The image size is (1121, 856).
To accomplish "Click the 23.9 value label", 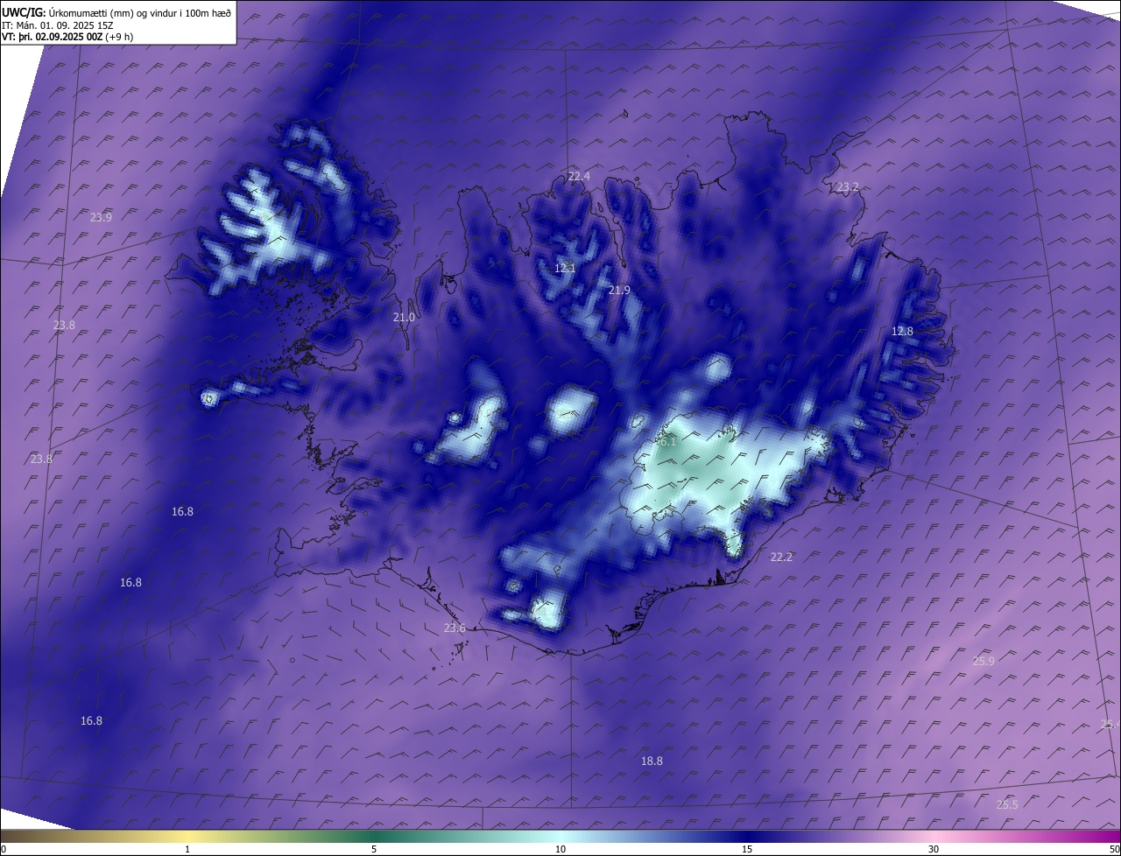I will (101, 218).
